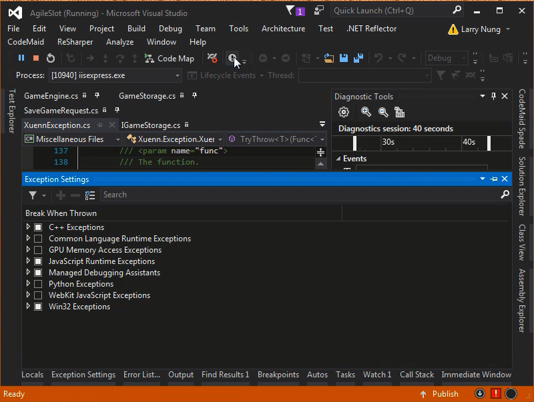Click the Exception Settings search magnifier
Viewport: 534px width, 402px height.
[x=505, y=194]
